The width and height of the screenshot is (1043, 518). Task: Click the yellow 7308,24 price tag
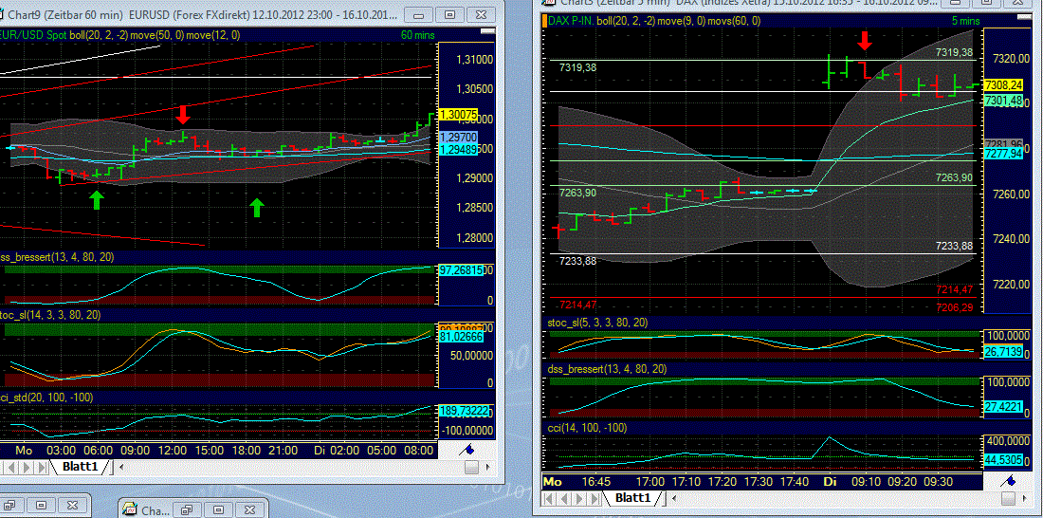(1004, 85)
